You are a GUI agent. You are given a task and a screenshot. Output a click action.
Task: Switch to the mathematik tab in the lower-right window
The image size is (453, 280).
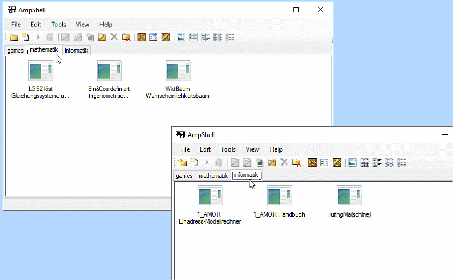tap(213, 176)
